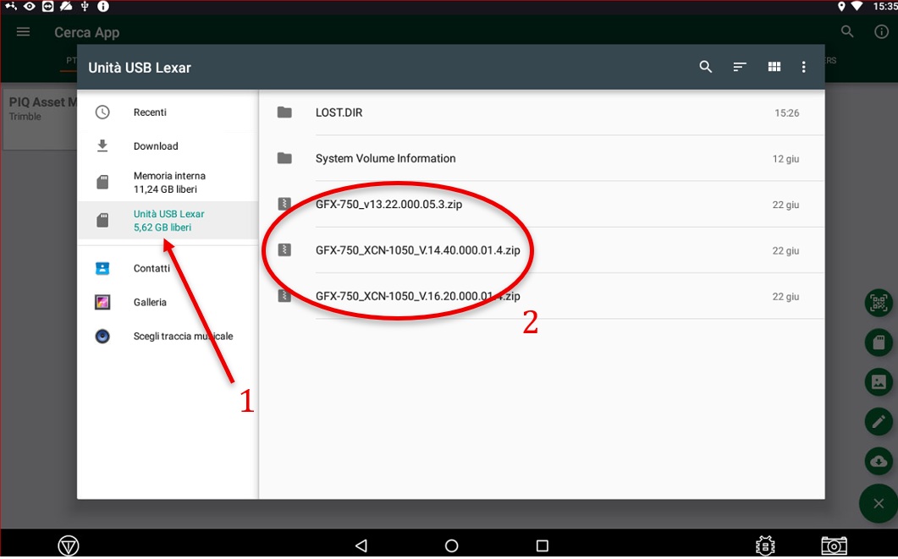
Task: Tap the SD card storage button
Action: (879, 343)
